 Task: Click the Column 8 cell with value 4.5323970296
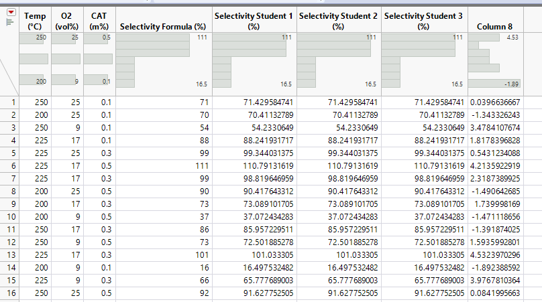495,254
